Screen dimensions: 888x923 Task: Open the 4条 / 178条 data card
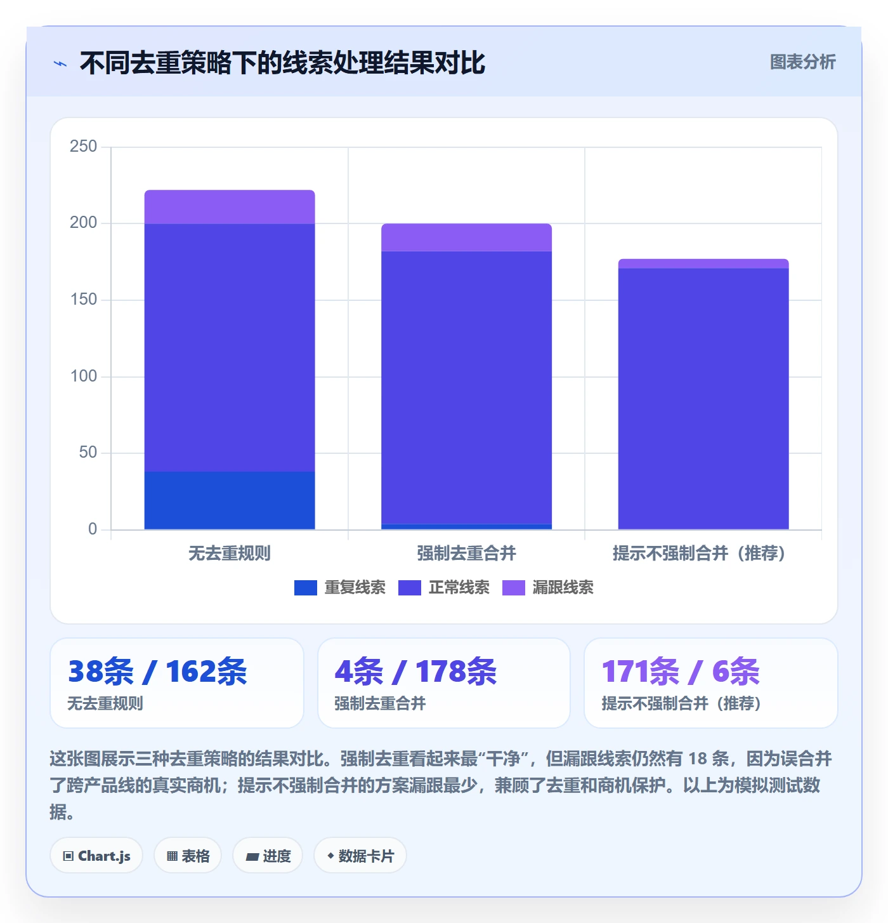click(x=444, y=683)
